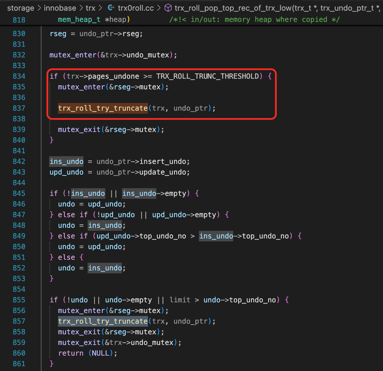Click highlighted ins_undo variable on line 842
This screenshot has width=383, height=371.
(x=66, y=162)
